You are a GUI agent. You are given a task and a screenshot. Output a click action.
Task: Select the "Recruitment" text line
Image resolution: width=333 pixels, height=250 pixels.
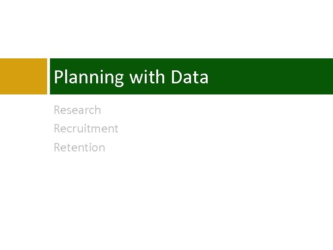tap(86, 129)
